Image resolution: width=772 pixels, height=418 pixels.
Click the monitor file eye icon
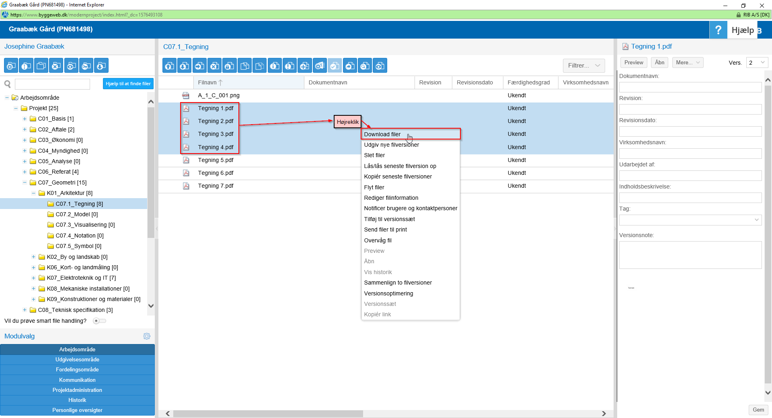[x=380, y=66]
